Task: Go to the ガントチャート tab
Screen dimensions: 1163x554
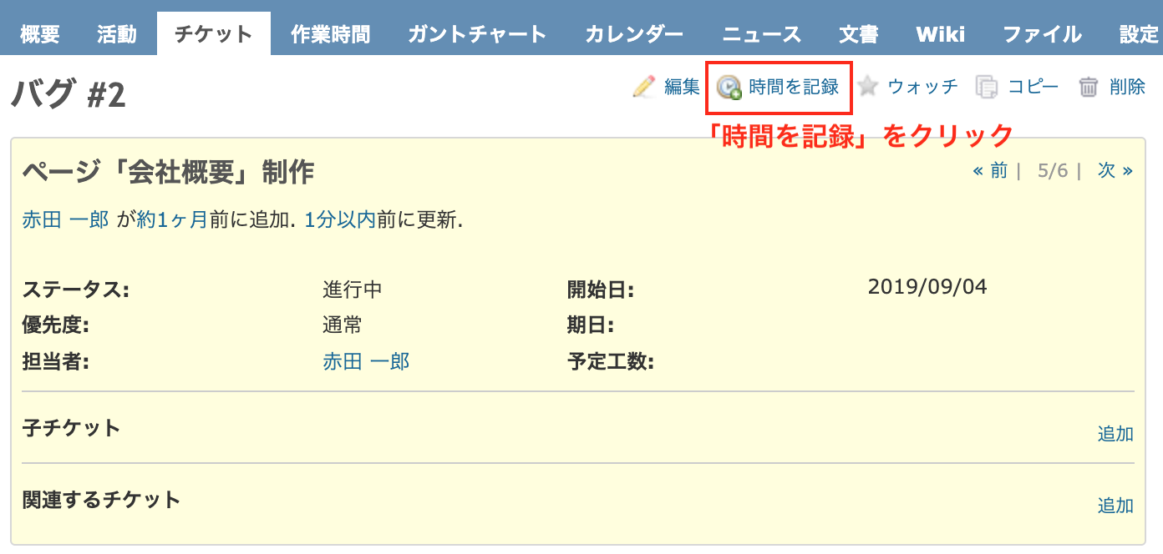Action: tap(477, 34)
